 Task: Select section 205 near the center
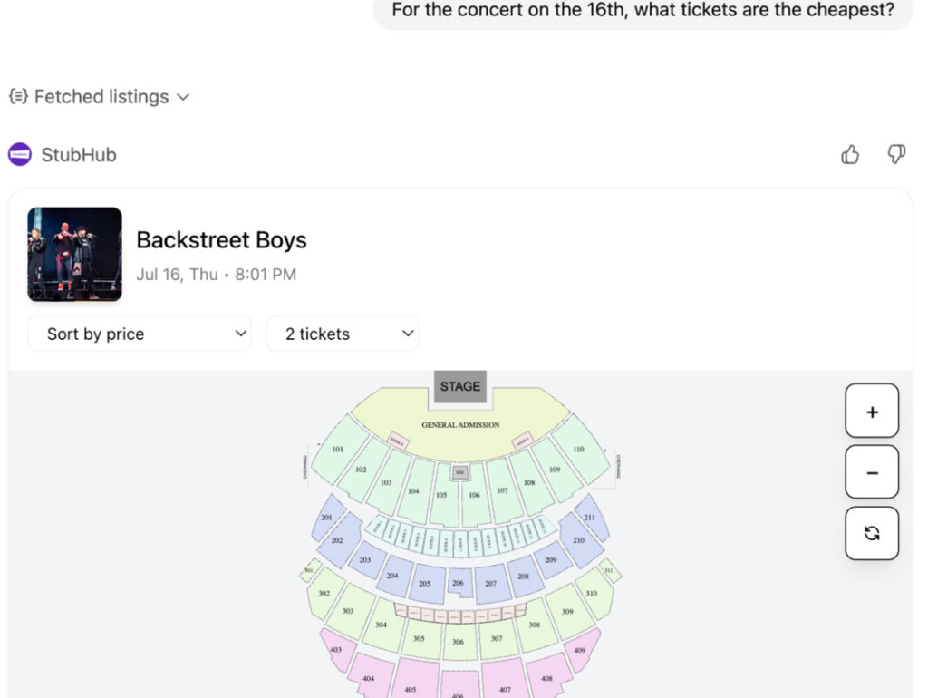pyautogui.click(x=423, y=581)
